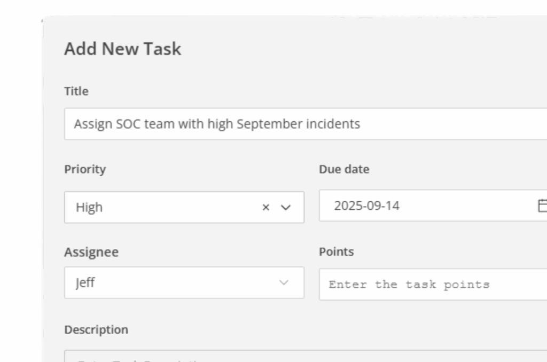The image size is (547, 362).
Task: Click the Due date field label
Action: click(x=344, y=169)
